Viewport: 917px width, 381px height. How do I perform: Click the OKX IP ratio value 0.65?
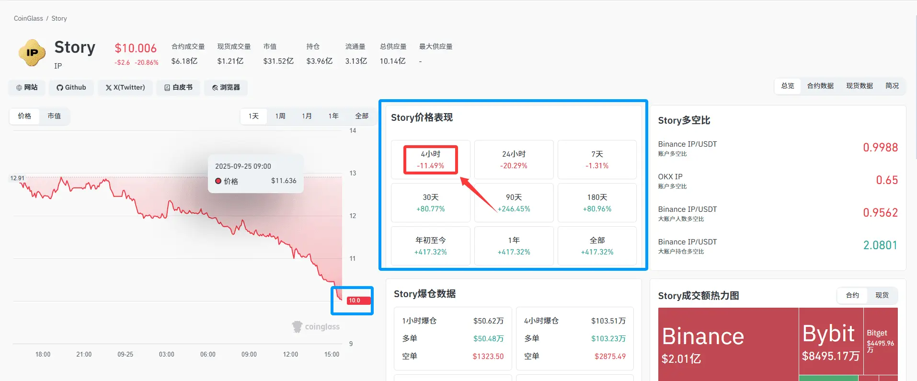(887, 180)
